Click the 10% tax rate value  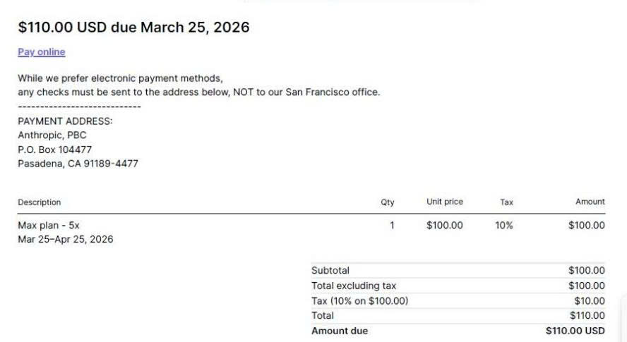pos(504,226)
